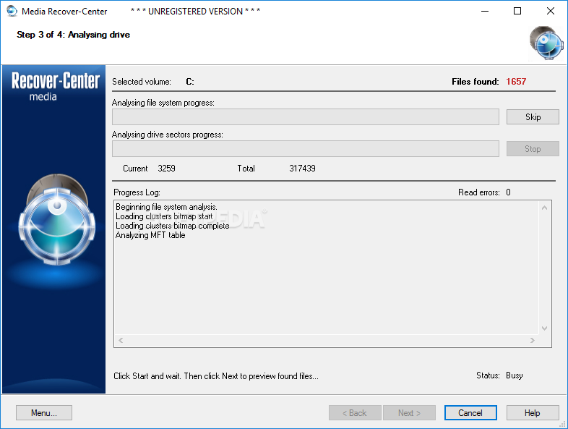Click the Next button
This screenshot has height=429, width=568.
[409, 412]
